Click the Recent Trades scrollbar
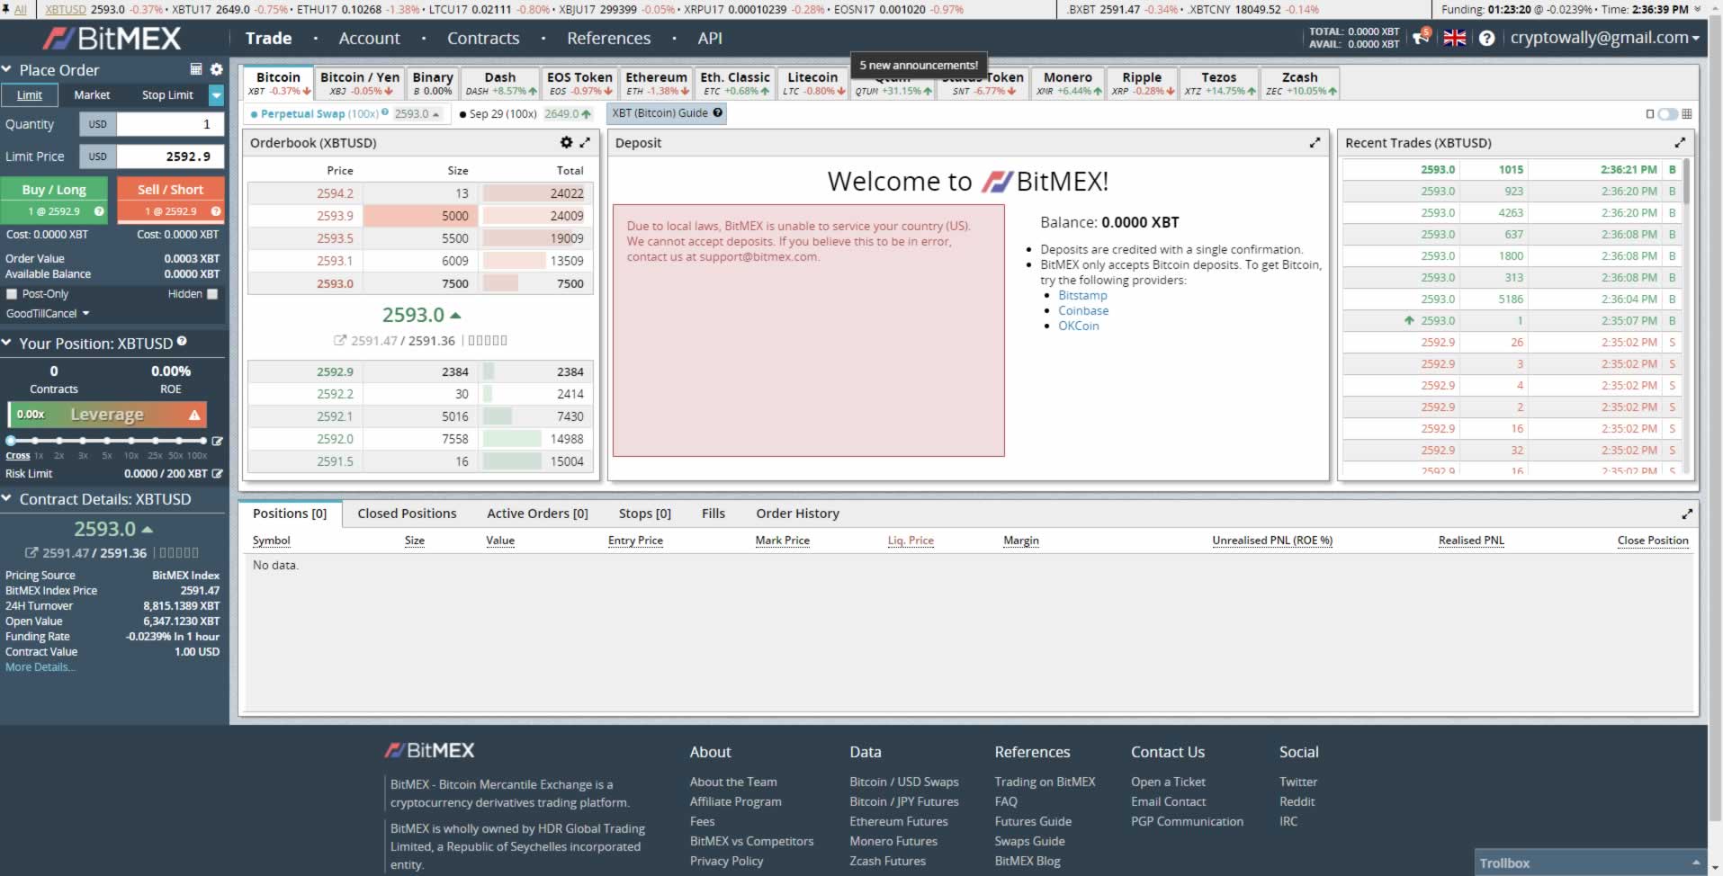This screenshot has height=876, width=1723. pyautogui.click(x=1686, y=182)
